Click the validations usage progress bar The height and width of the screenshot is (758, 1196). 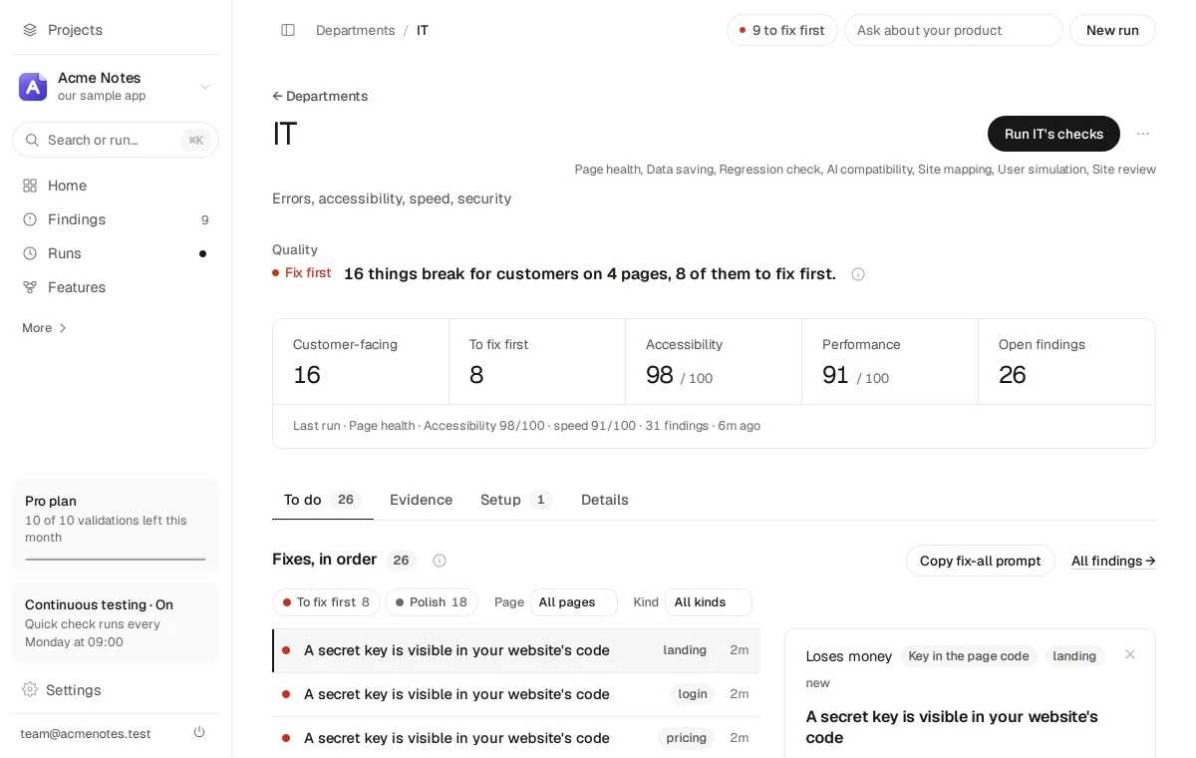pyautogui.click(x=116, y=560)
